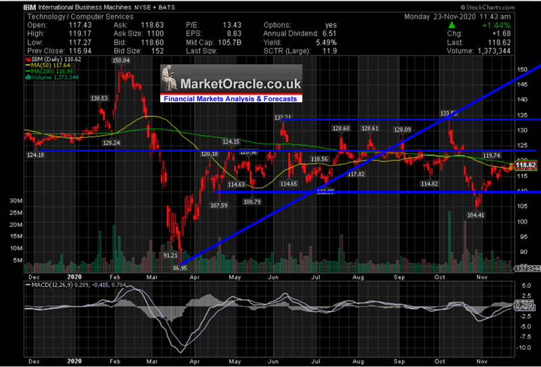
Task: Click the 5.0 MACD axis label
Action: pos(526,286)
